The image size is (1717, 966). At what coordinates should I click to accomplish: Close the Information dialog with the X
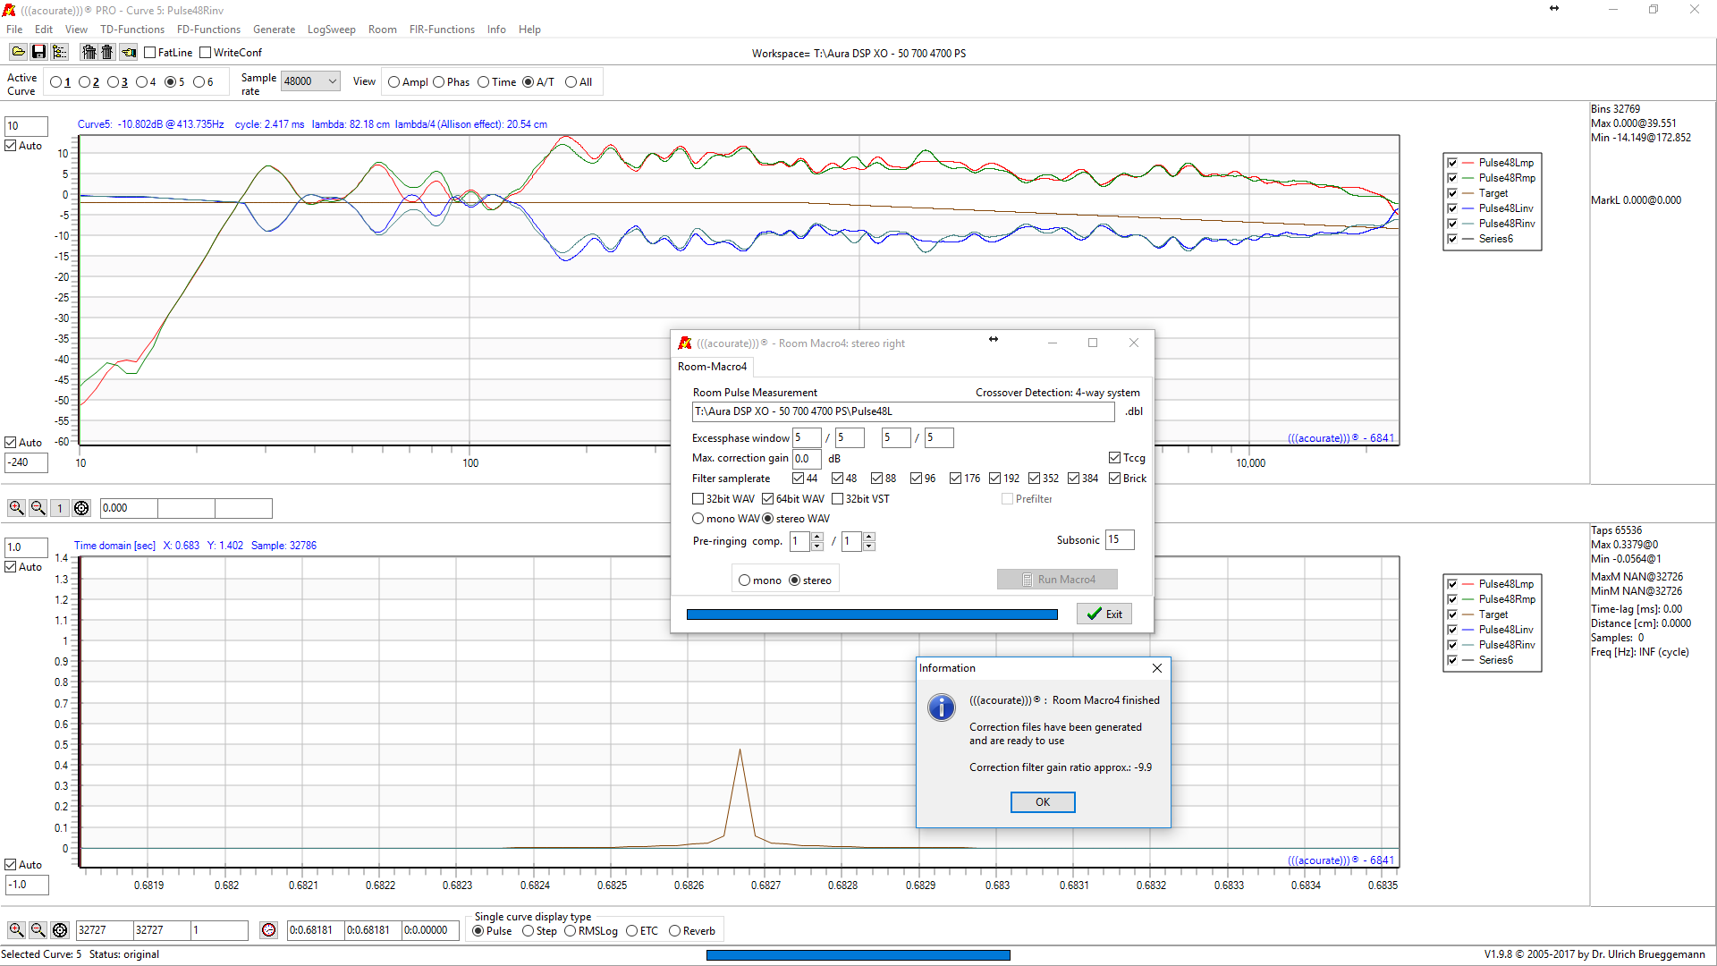[x=1157, y=668]
